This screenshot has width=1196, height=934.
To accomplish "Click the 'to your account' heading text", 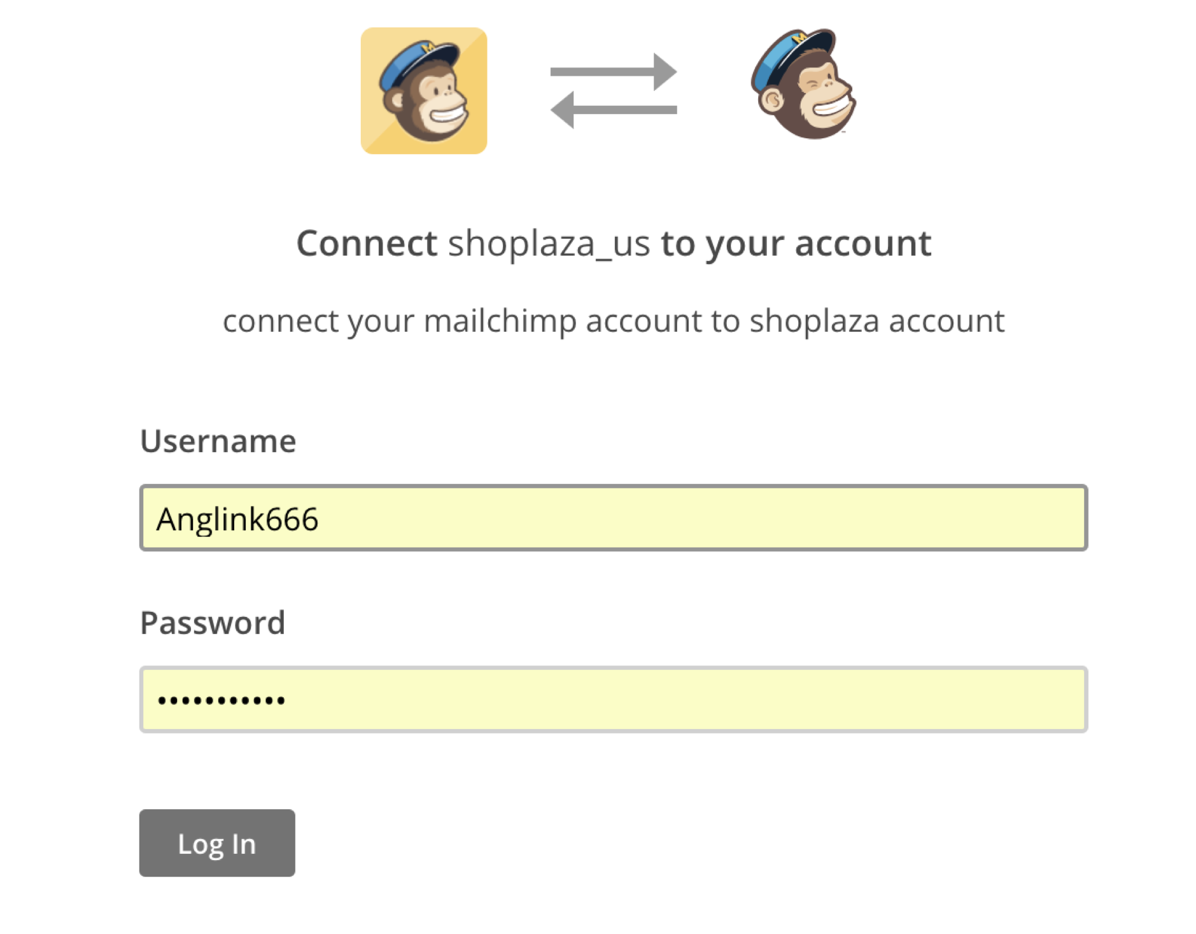I will (796, 244).
